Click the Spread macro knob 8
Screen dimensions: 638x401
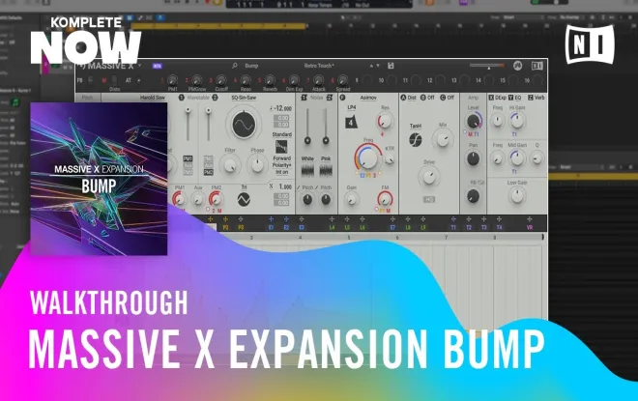click(342, 80)
